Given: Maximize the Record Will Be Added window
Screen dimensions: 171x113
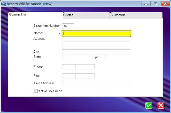Looking at the screenshot, I should pyautogui.click(x=156, y=4).
